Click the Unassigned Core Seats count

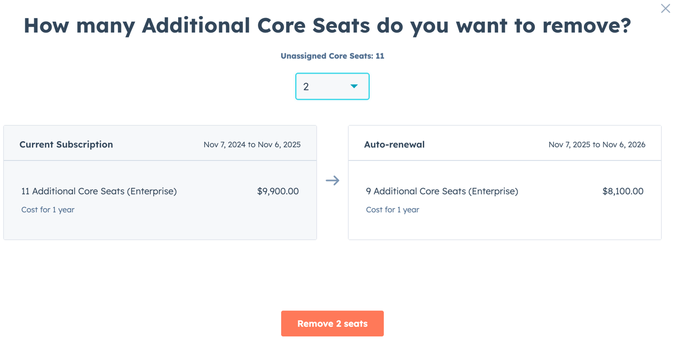click(x=332, y=56)
